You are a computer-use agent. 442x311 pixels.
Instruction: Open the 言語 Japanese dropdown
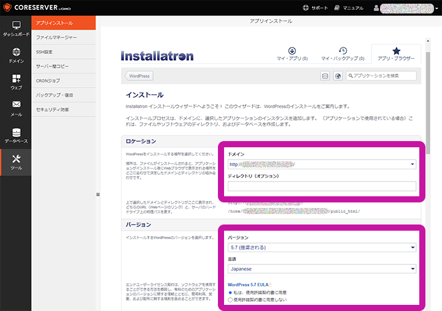click(x=322, y=269)
